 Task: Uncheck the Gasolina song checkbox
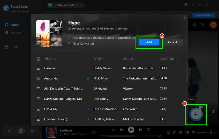pos(38,68)
